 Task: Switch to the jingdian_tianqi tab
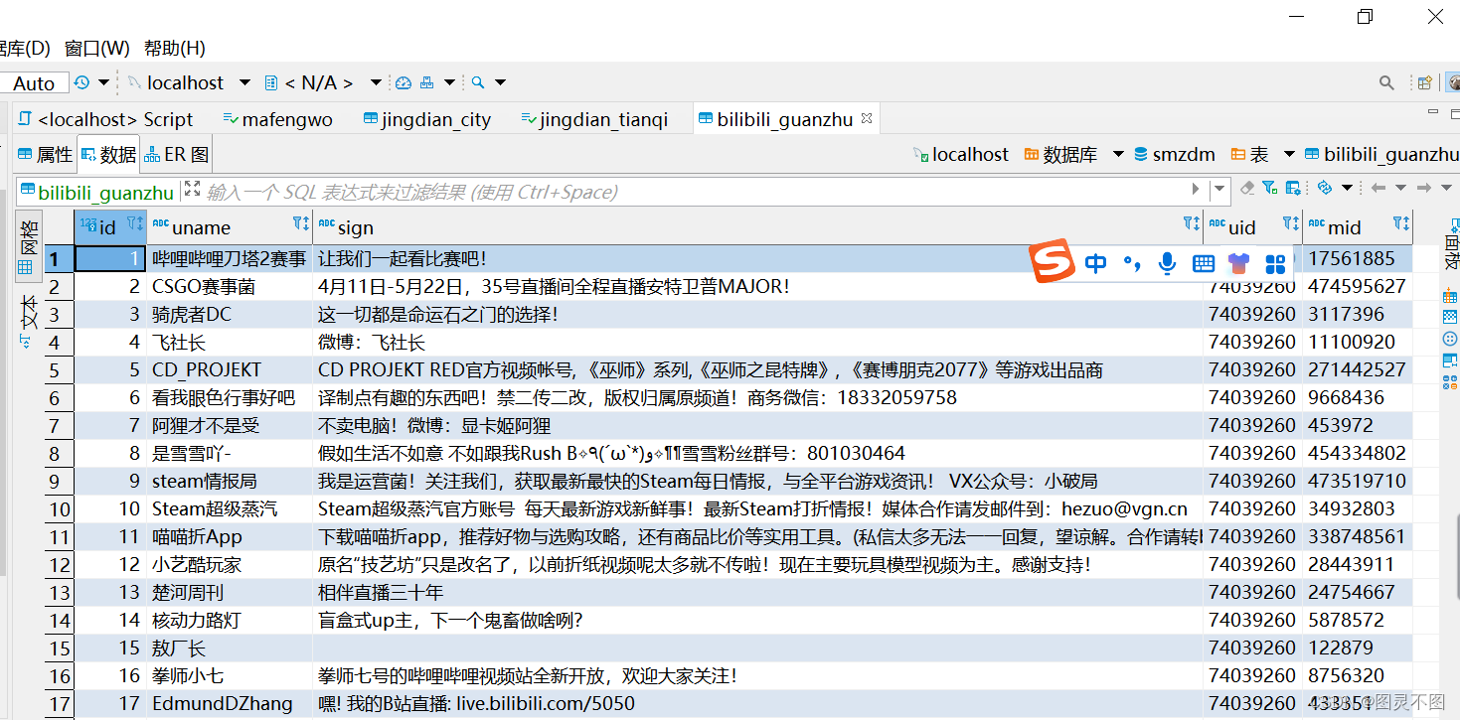coord(594,119)
